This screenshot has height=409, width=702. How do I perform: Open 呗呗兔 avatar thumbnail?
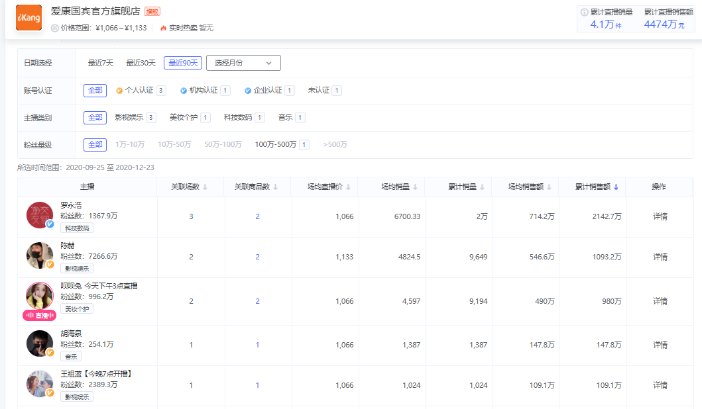(39, 295)
